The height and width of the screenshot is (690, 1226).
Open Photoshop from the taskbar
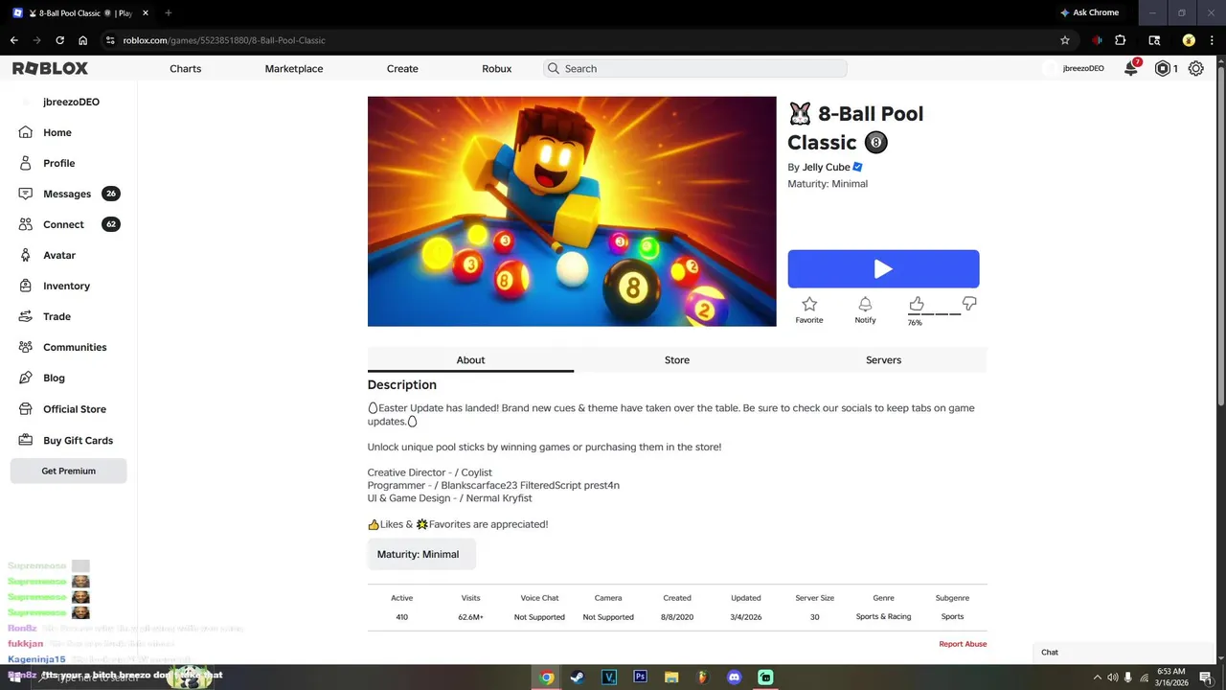coord(640,677)
